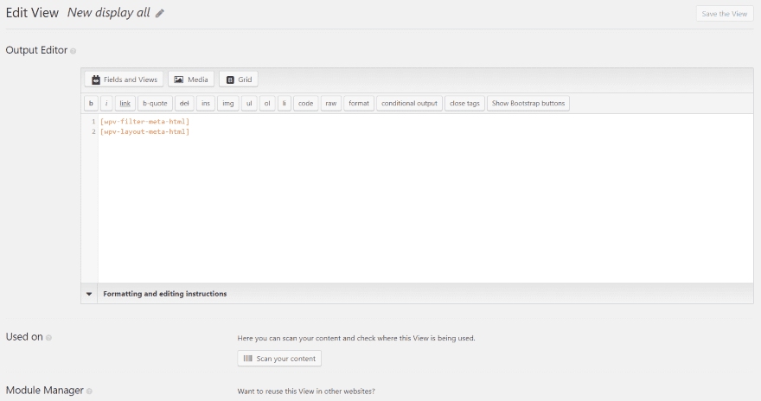Insert img tag from quicktags
This screenshot has height=401, width=761.
coord(228,104)
